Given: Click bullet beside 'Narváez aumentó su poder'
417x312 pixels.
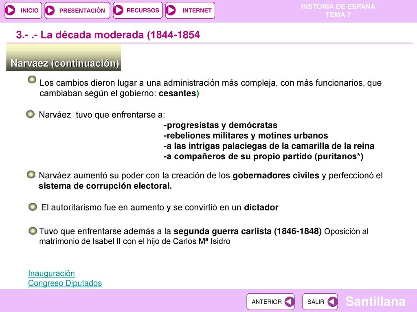Looking at the screenshot, I should coord(31,175).
